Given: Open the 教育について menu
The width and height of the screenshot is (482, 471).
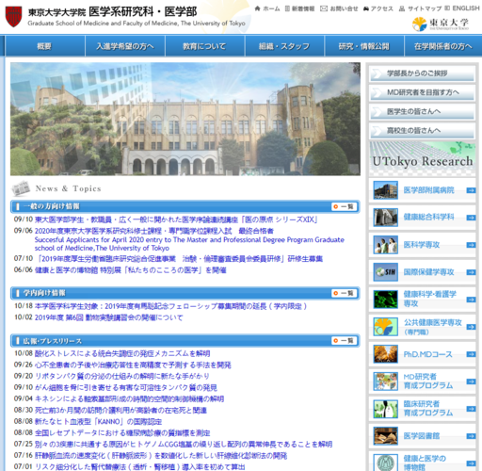Looking at the screenshot, I should tap(204, 46).
